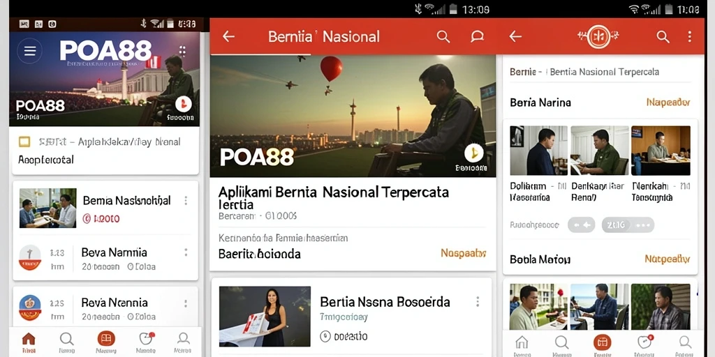Open the bottom thumbnail of man in plaid shirt
This screenshot has width=715, height=357.
pos(661,307)
